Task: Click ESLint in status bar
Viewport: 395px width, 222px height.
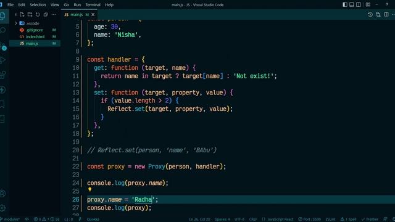Action: pos(330,220)
